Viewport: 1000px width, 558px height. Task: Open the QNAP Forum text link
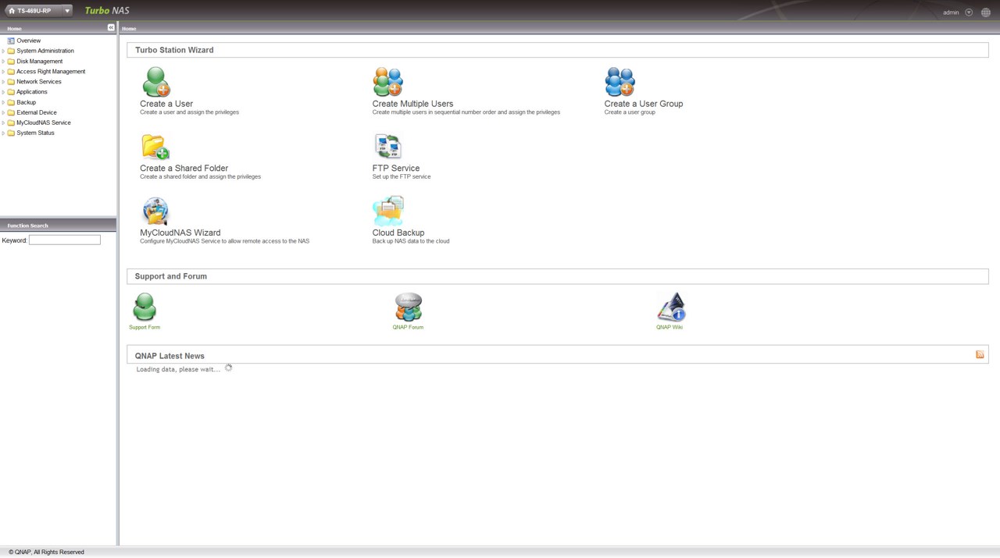click(408, 327)
